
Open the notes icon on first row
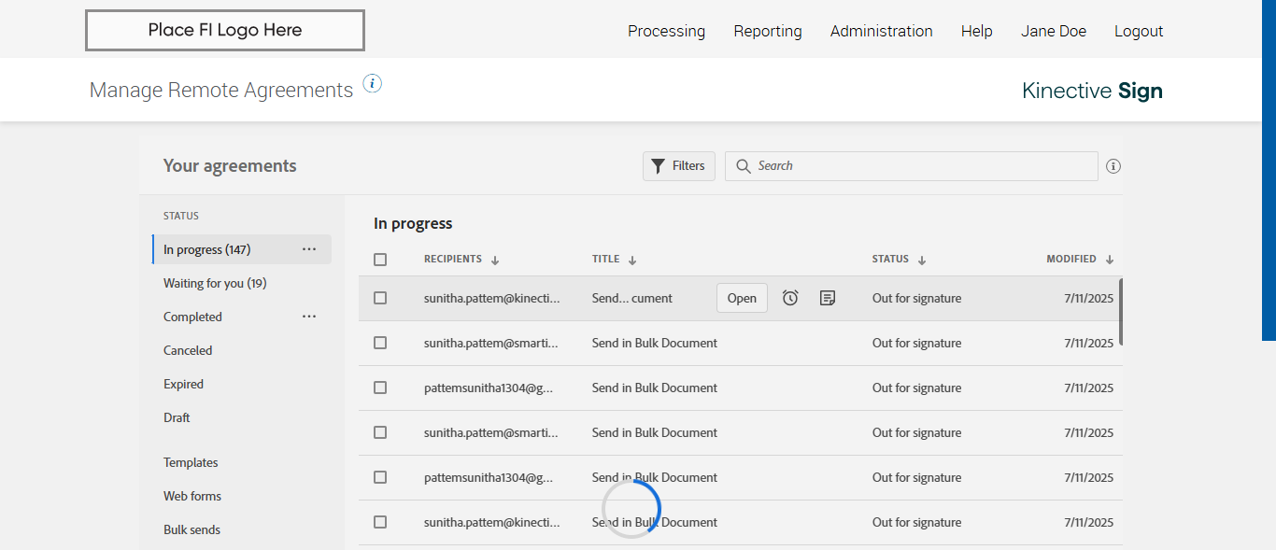[828, 298]
